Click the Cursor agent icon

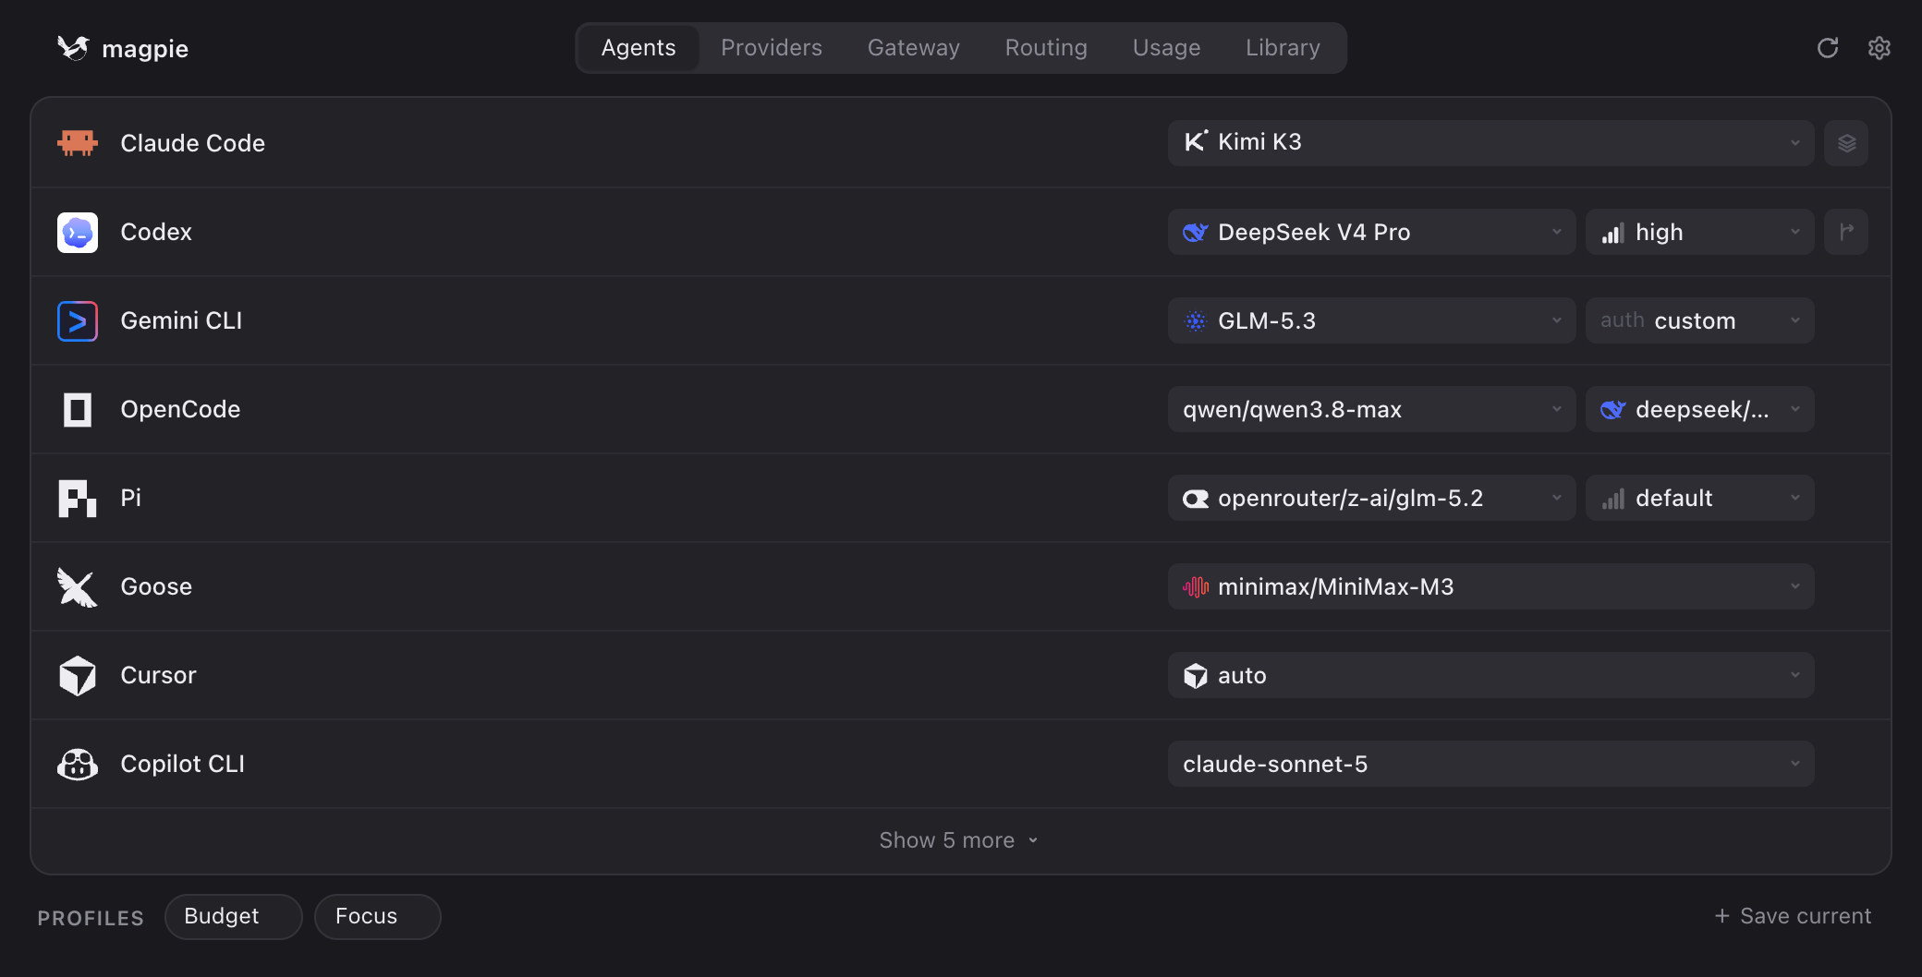78,675
